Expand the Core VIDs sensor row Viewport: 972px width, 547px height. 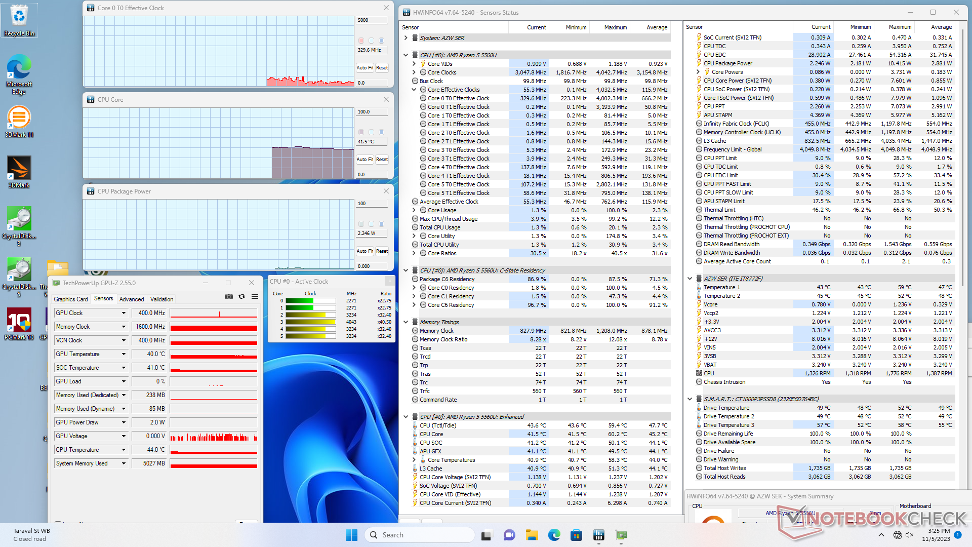coord(414,64)
